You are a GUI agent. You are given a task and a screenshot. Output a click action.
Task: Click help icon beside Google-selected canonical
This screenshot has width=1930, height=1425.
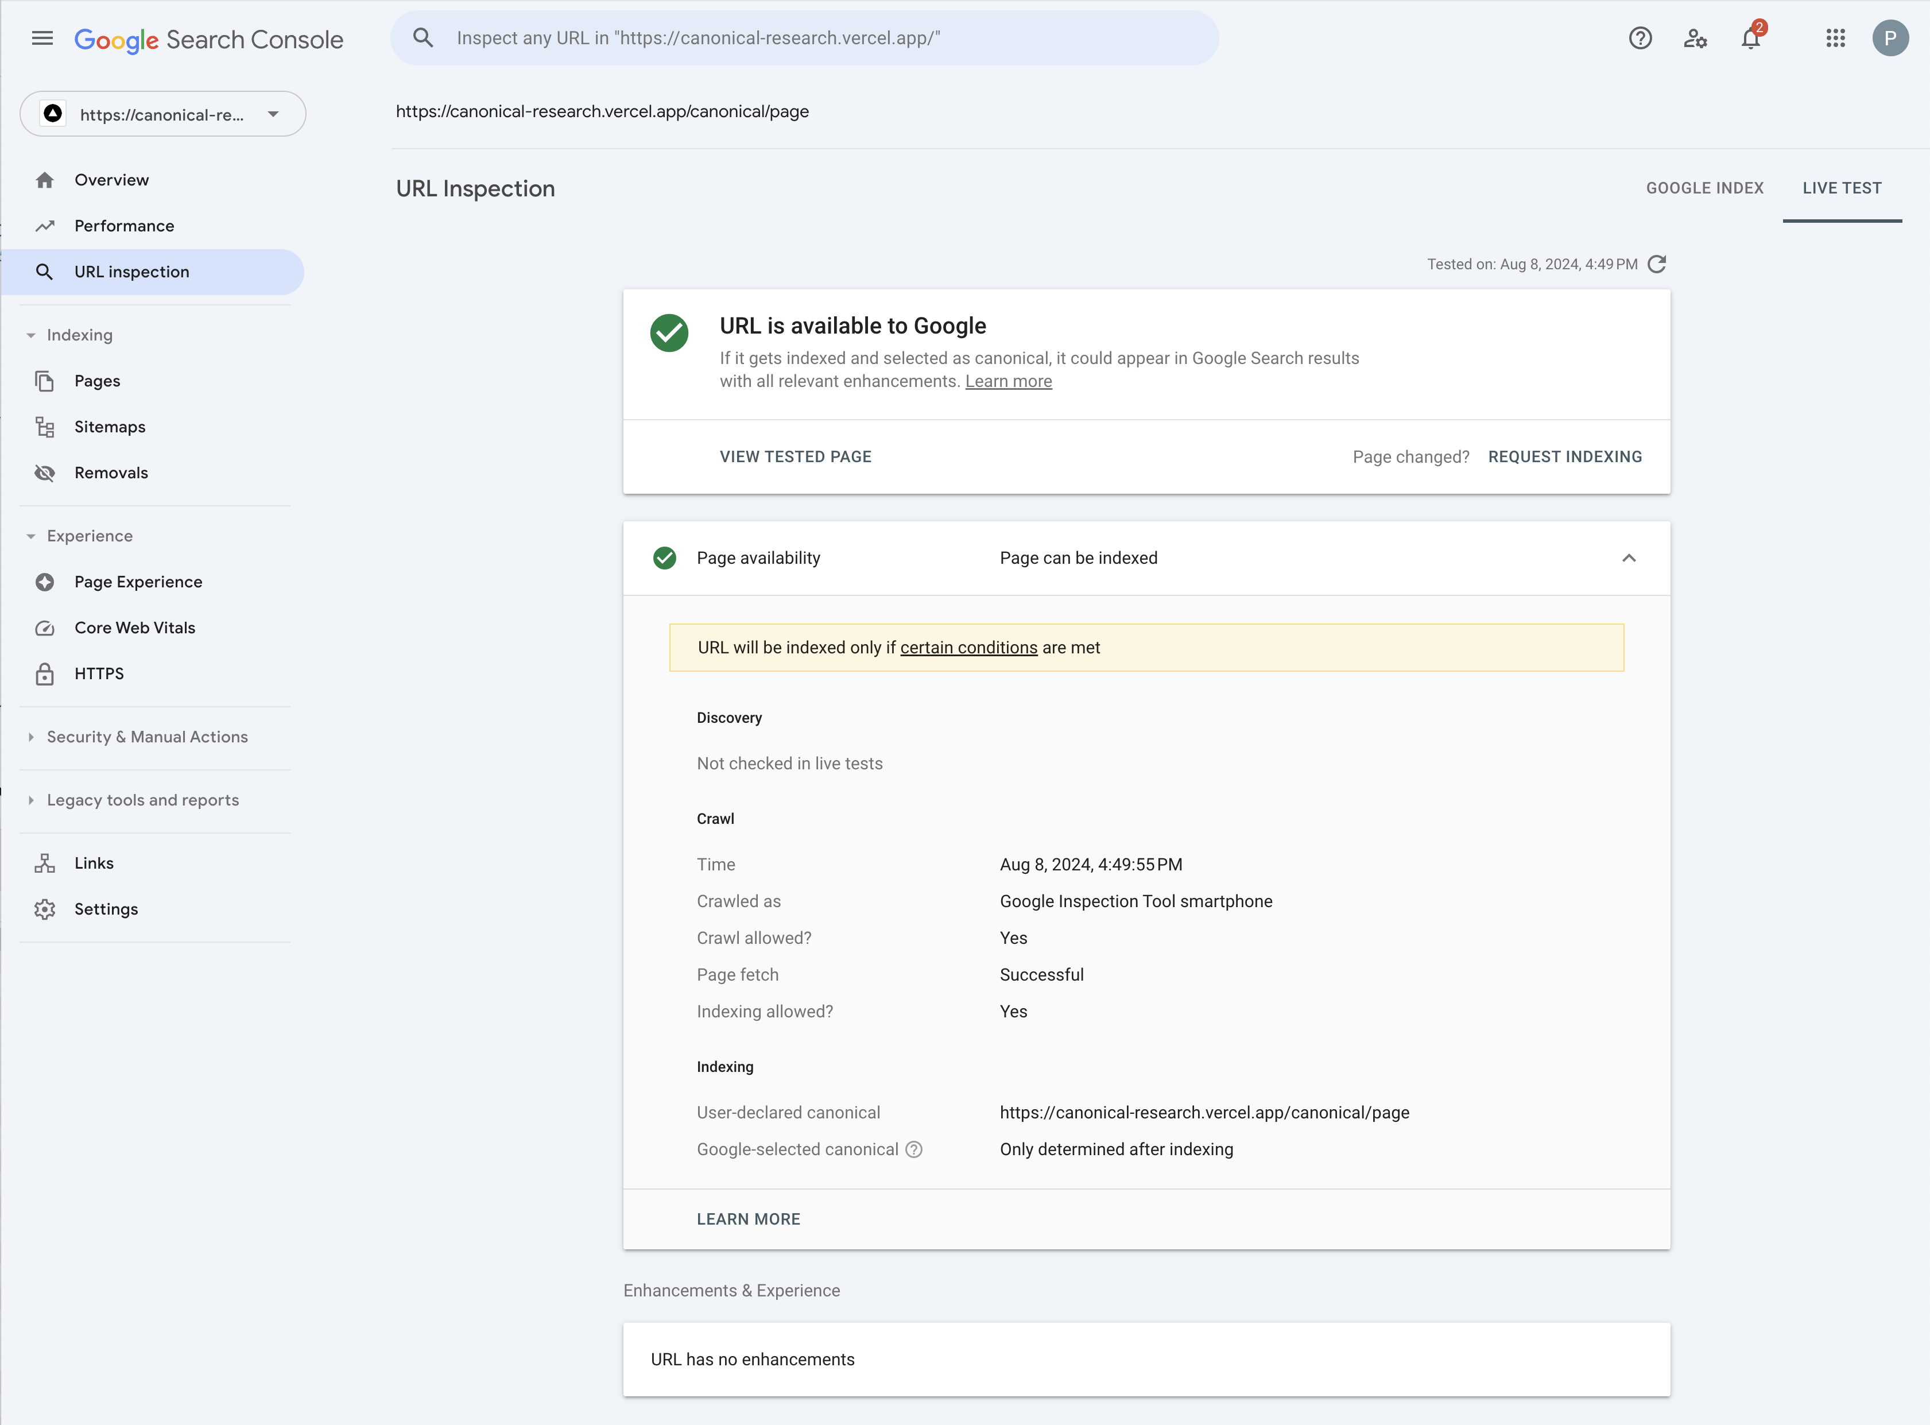click(914, 1149)
